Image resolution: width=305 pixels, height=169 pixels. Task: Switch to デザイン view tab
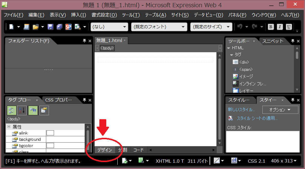click(x=105, y=150)
